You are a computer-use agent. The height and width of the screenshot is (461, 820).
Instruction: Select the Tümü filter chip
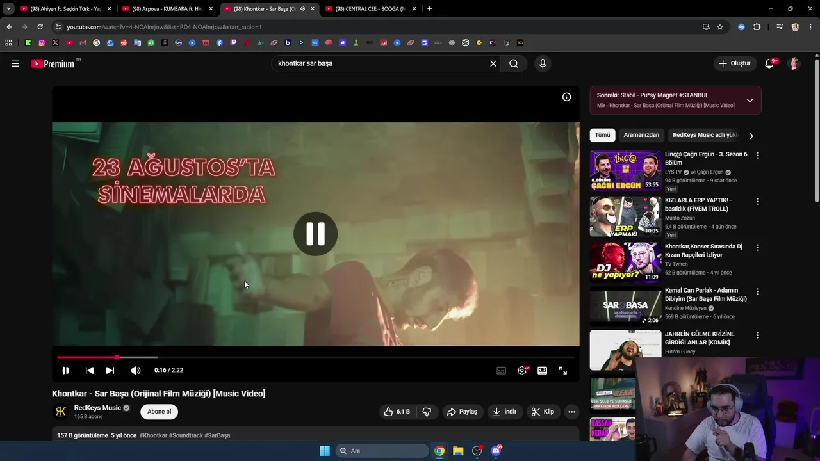(x=602, y=135)
